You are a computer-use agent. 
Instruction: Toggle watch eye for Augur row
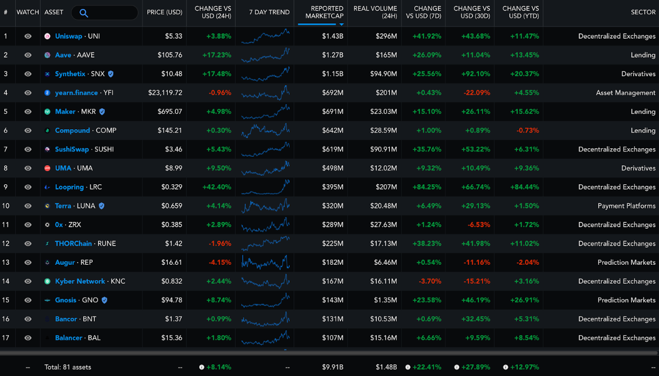click(x=28, y=262)
